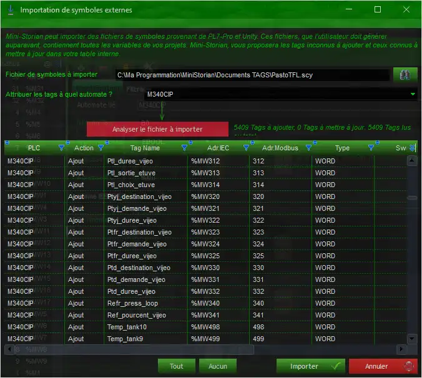Sort by the Adr.IEC column header
The width and height of the screenshot is (422, 378).
tap(218, 148)
